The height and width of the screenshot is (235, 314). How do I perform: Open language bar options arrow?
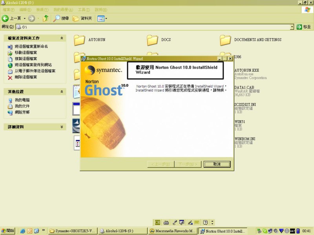(212, 222)
